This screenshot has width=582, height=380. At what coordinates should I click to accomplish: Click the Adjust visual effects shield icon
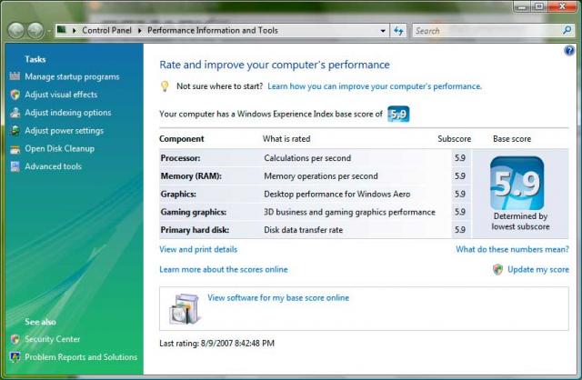click(x=15, y=95)
